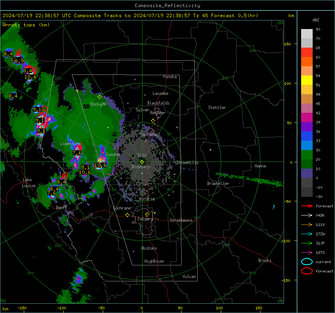This screenshot has height=313, width=335.
Task: Click the yellow diamond marker above RockyMH
Action: point(99,97)
